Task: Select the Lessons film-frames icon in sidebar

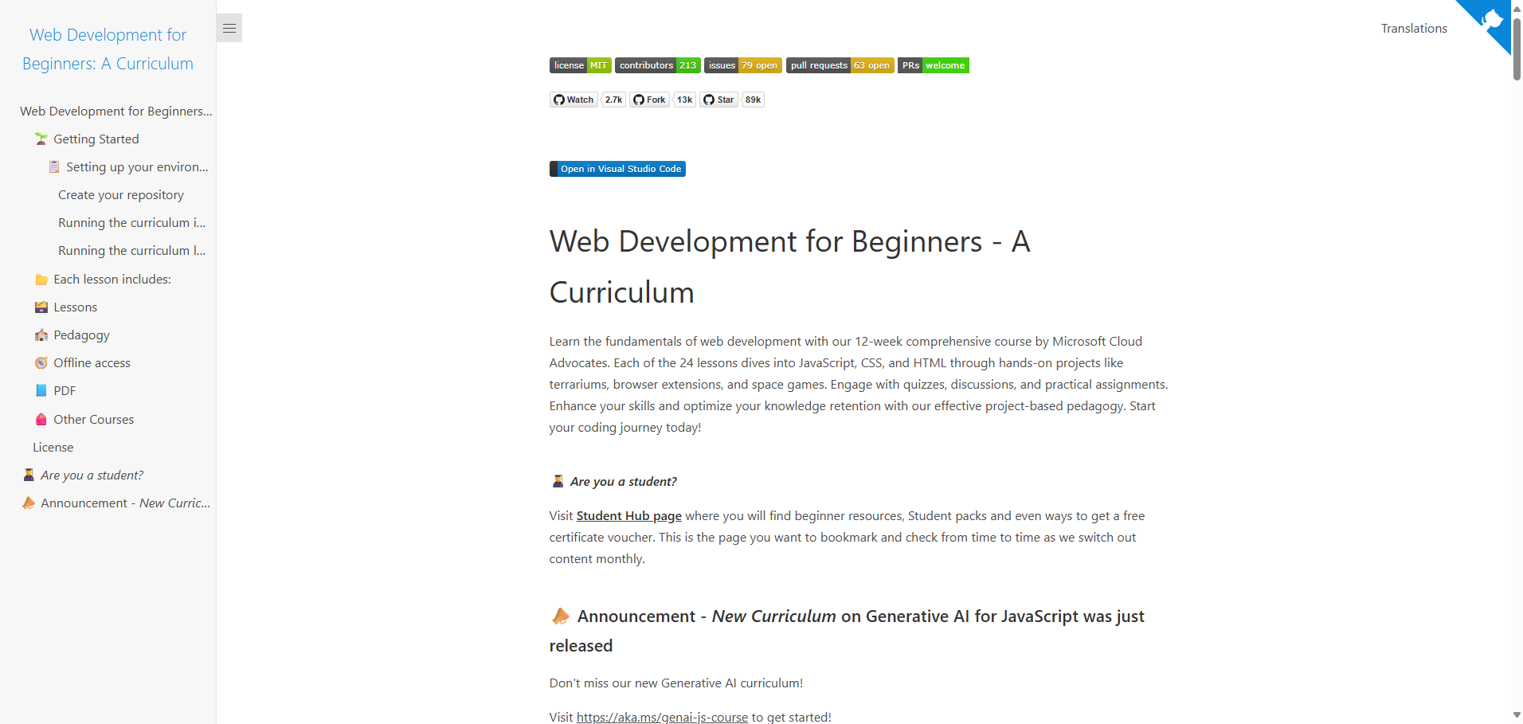Action: point(41,307)
